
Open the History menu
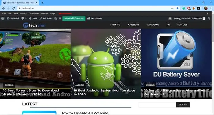[x=23, y=13]
